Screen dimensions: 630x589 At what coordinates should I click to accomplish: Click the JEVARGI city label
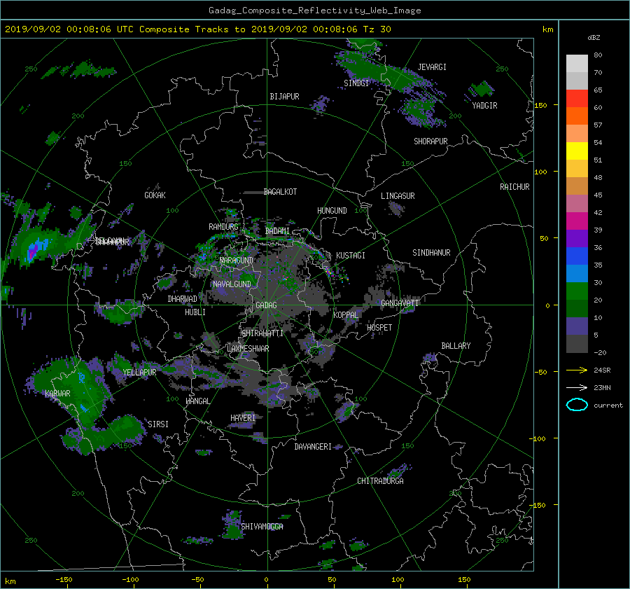click(432, 67)
